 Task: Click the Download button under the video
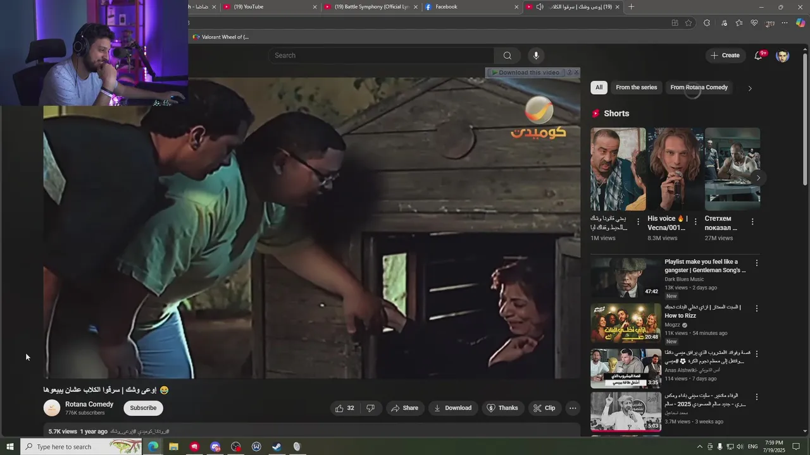point(452,408)
